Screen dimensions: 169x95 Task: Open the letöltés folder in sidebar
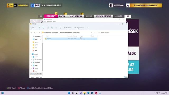tap(35, 45)
